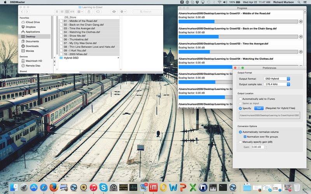Image resolution: width=311 pixels, height=194 pixels.
Task: Expand the Hybrid-DSD folder arrow
Action: 119,58
